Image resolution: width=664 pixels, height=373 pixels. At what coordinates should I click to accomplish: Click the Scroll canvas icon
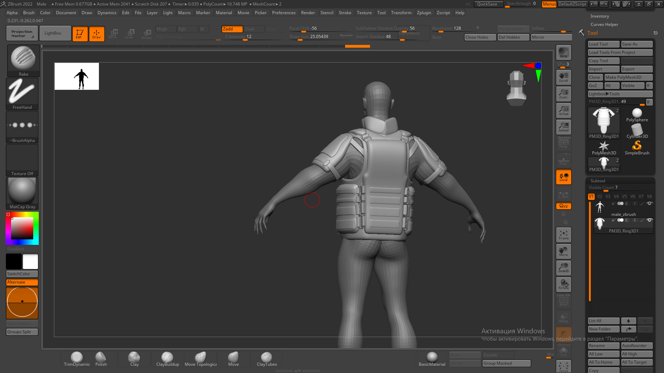coord(563,77)
